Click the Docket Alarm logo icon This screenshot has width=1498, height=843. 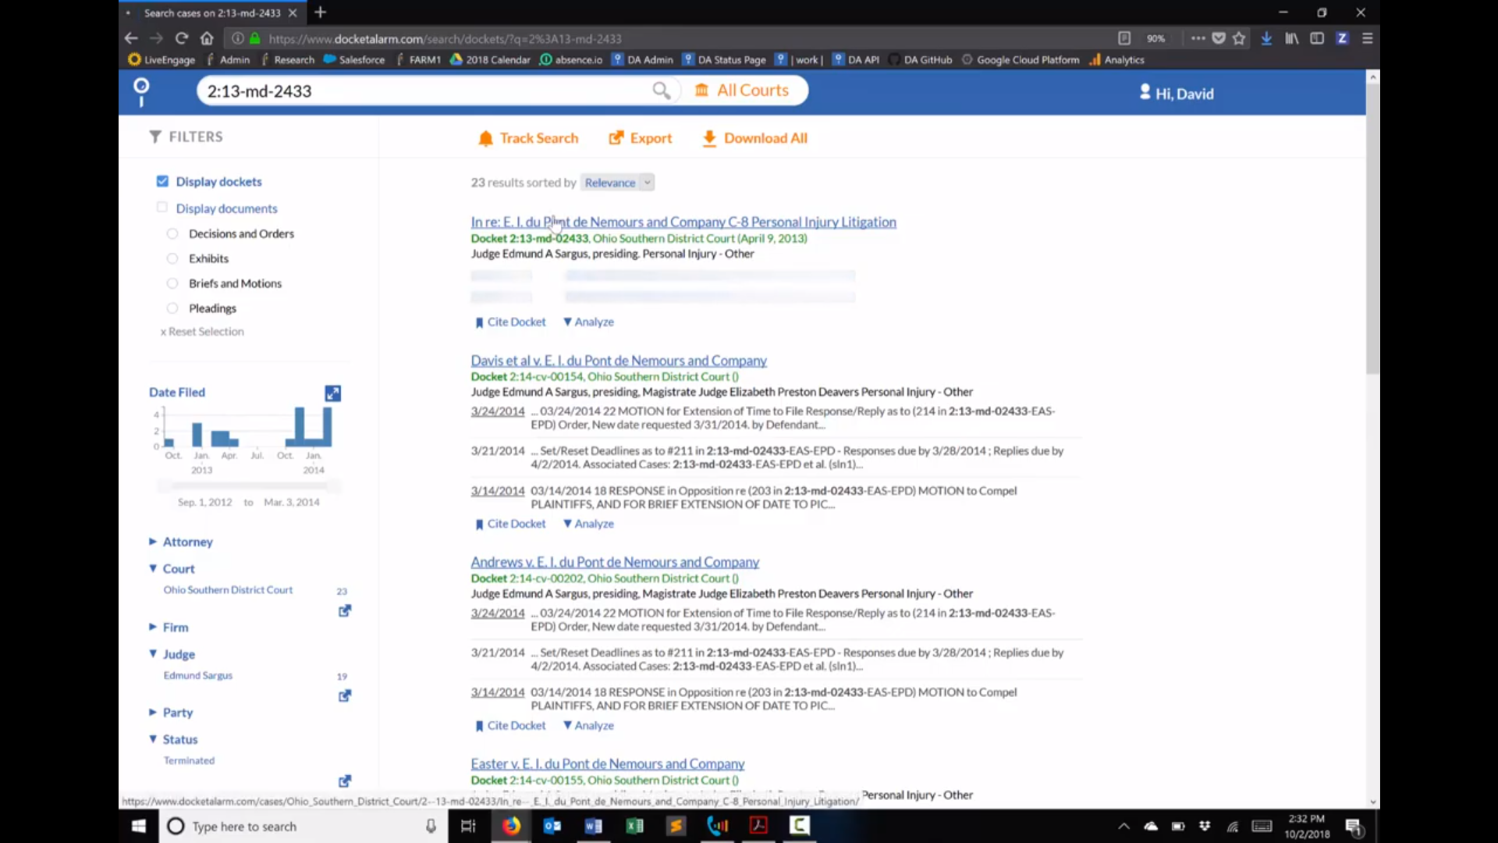[x=141, y=91]
